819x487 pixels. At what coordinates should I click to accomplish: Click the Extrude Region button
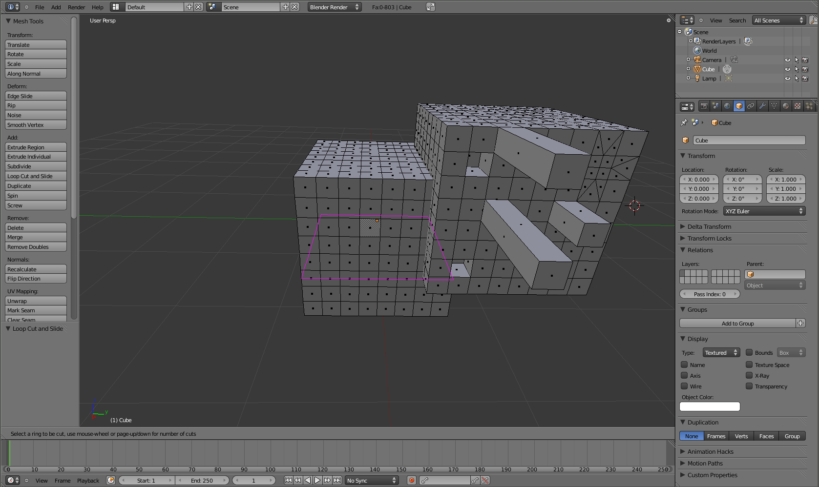pos(36,147)
